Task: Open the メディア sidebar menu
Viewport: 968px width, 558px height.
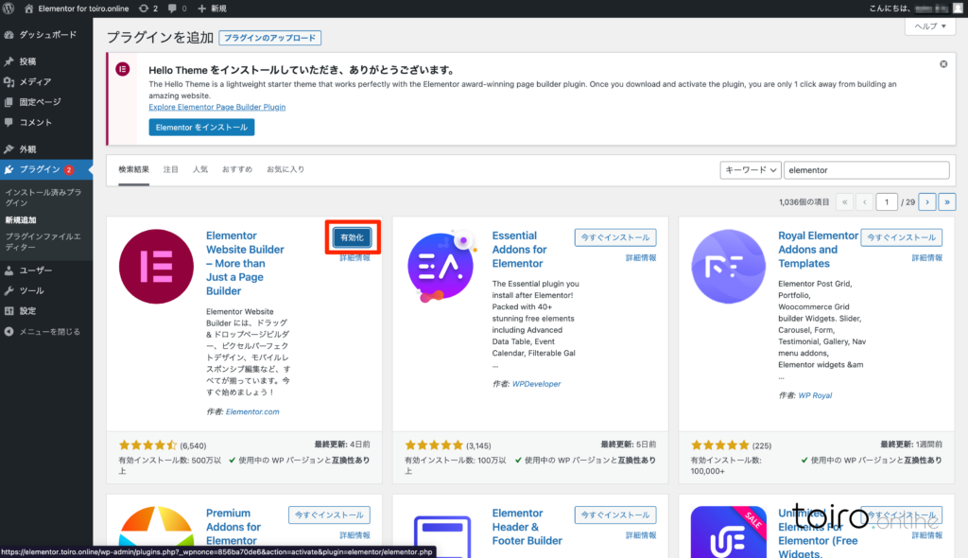Action: [x=35, y=82]
